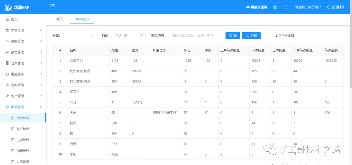
Task: Open 进货统计 in the sidebar
Action: [x=23, y=140]
